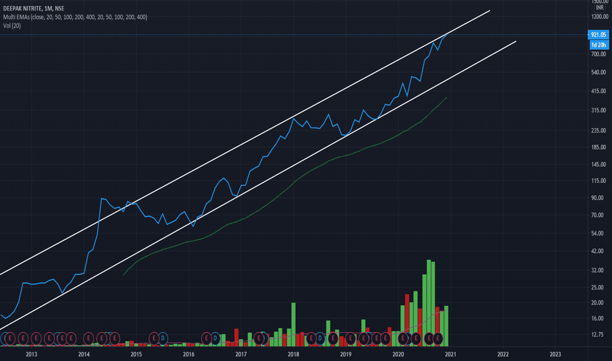612x361 pixels.
Task: Open the last earnings E marker before 2021
Action: tap(437, 339)
